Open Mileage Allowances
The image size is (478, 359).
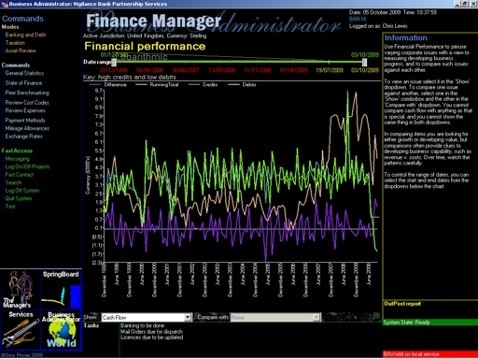[27, 128]
